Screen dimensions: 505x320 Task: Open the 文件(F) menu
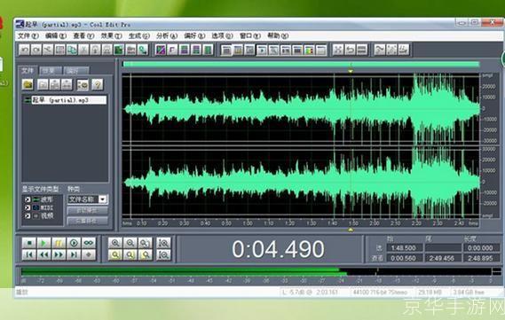(x=28, y=35)
